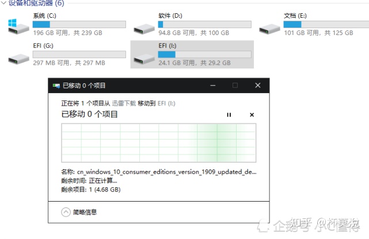The width and height of the screenshot is (369, 239).
Task: Click the move dialog's title bar icon
Action: (x=56, y=86)
